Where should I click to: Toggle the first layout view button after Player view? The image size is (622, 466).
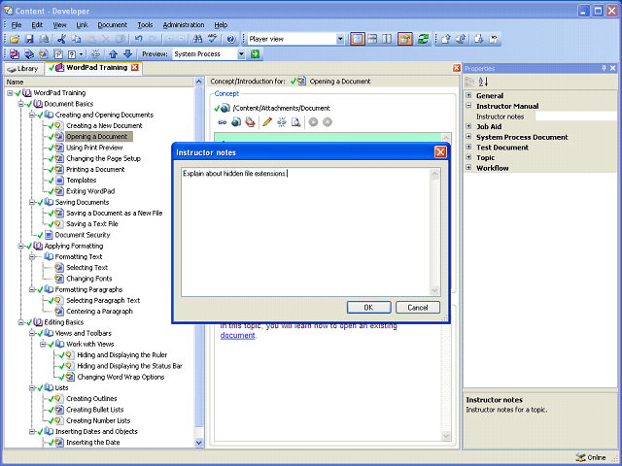(x=358, y=39)
